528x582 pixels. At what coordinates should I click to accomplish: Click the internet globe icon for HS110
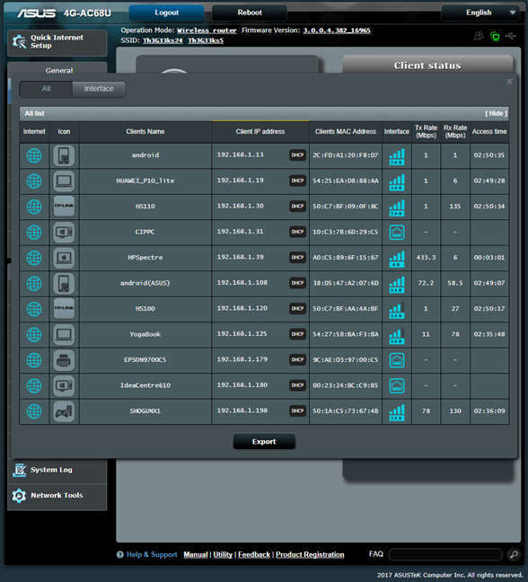point(34,207)
